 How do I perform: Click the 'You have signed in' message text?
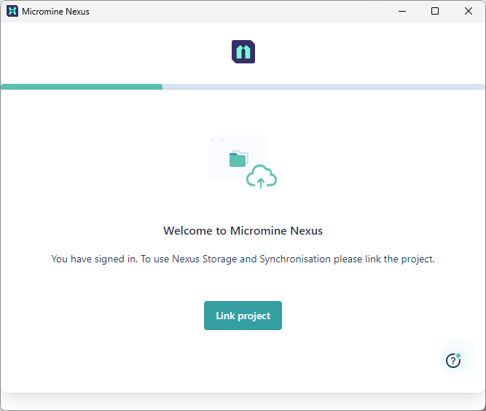click(93, 259)
